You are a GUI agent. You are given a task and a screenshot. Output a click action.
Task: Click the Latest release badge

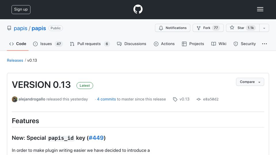[85, 86]
